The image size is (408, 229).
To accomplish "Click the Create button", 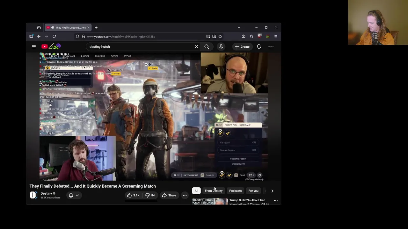I will (x=242, y=47).
